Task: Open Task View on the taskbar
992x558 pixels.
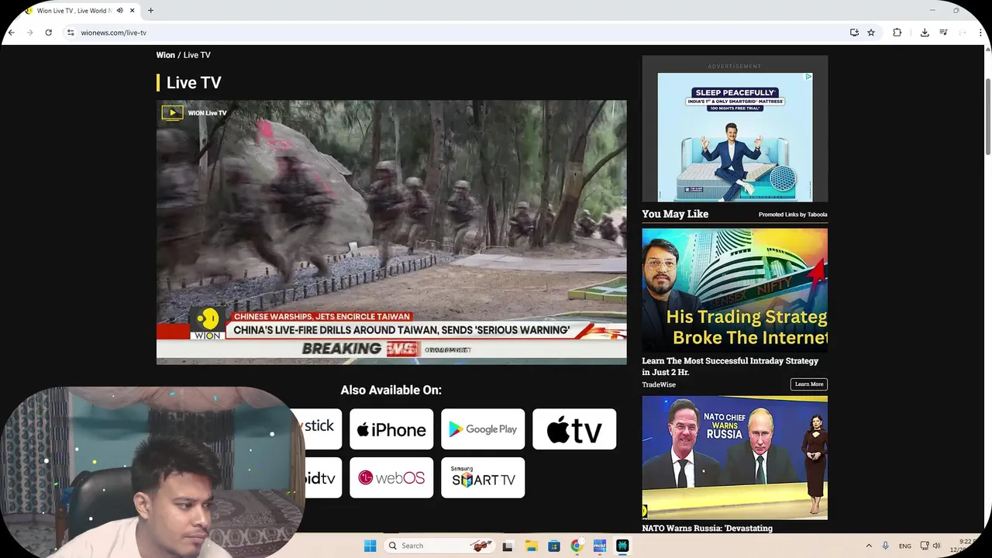Action: 508,546
